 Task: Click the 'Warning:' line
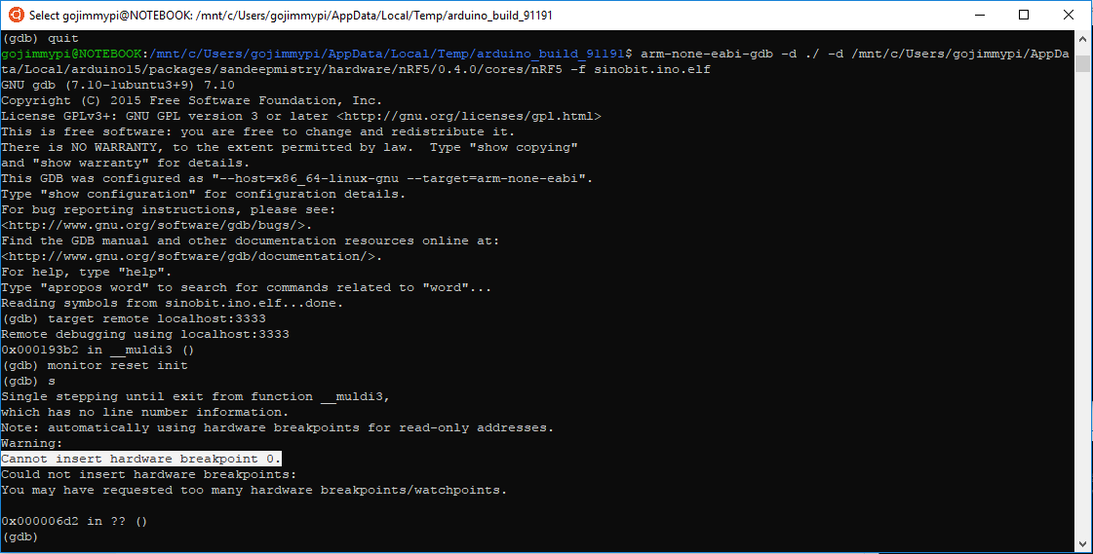(32, 443)
